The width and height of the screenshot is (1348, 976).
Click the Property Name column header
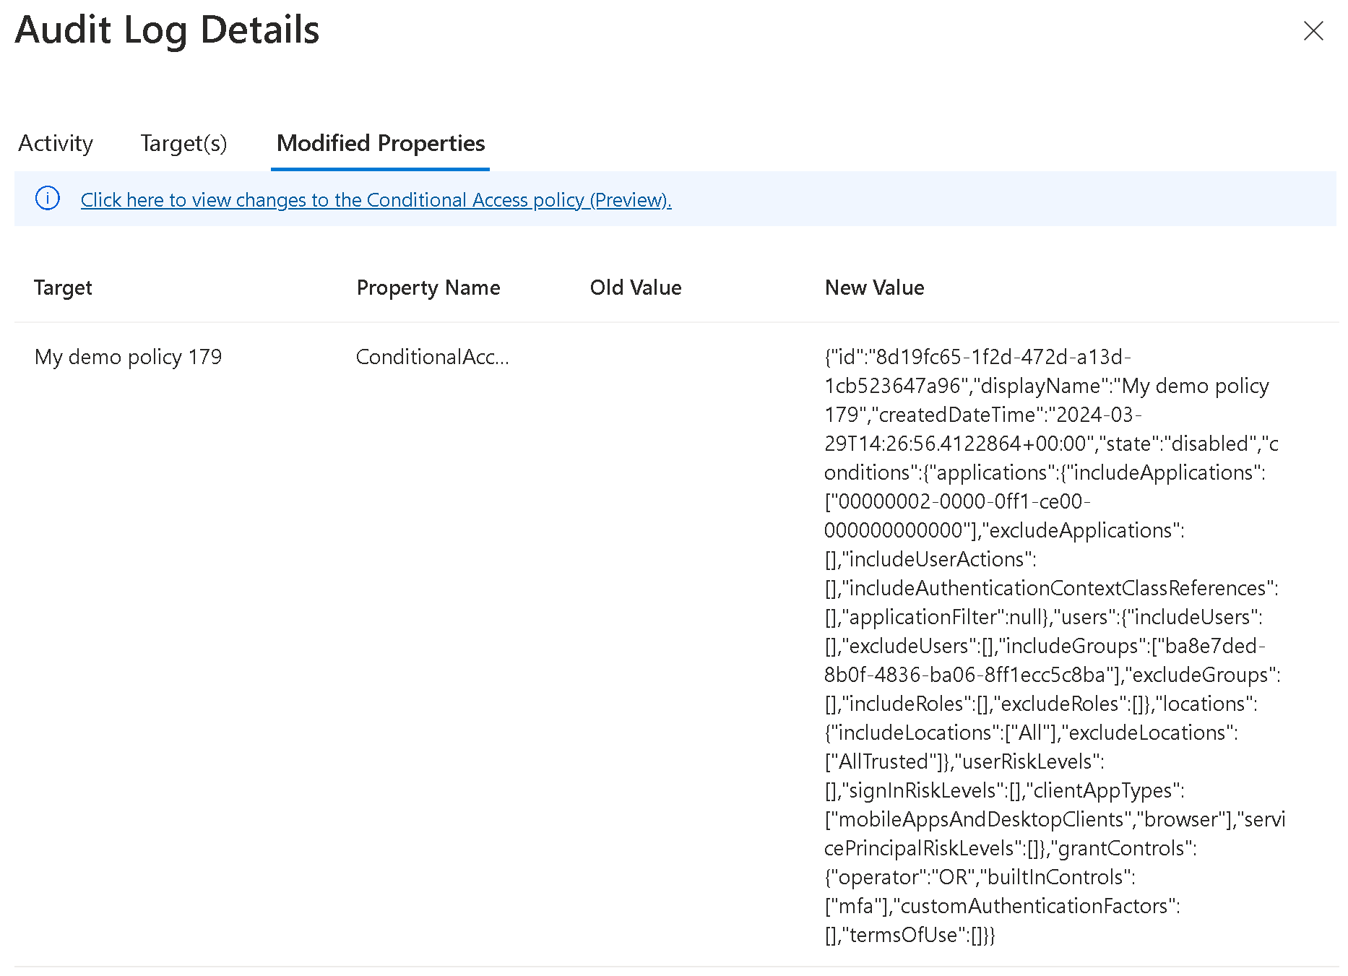click(x=428, y=288)
